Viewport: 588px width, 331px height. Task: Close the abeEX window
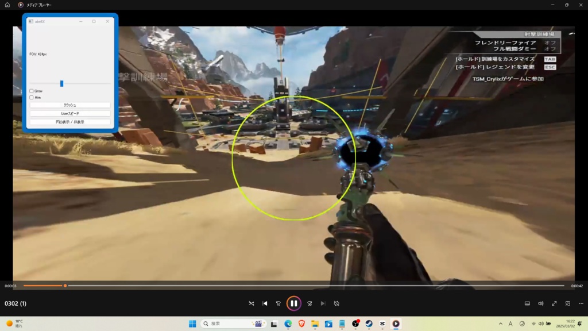coord(107,21)
